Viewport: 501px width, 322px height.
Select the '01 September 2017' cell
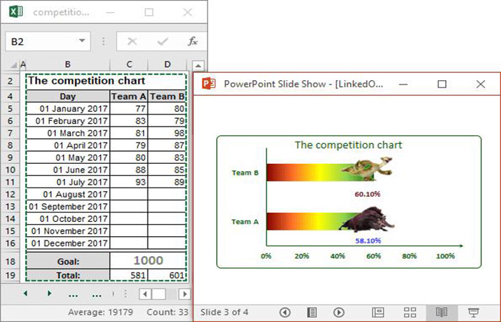click(68, 206)
